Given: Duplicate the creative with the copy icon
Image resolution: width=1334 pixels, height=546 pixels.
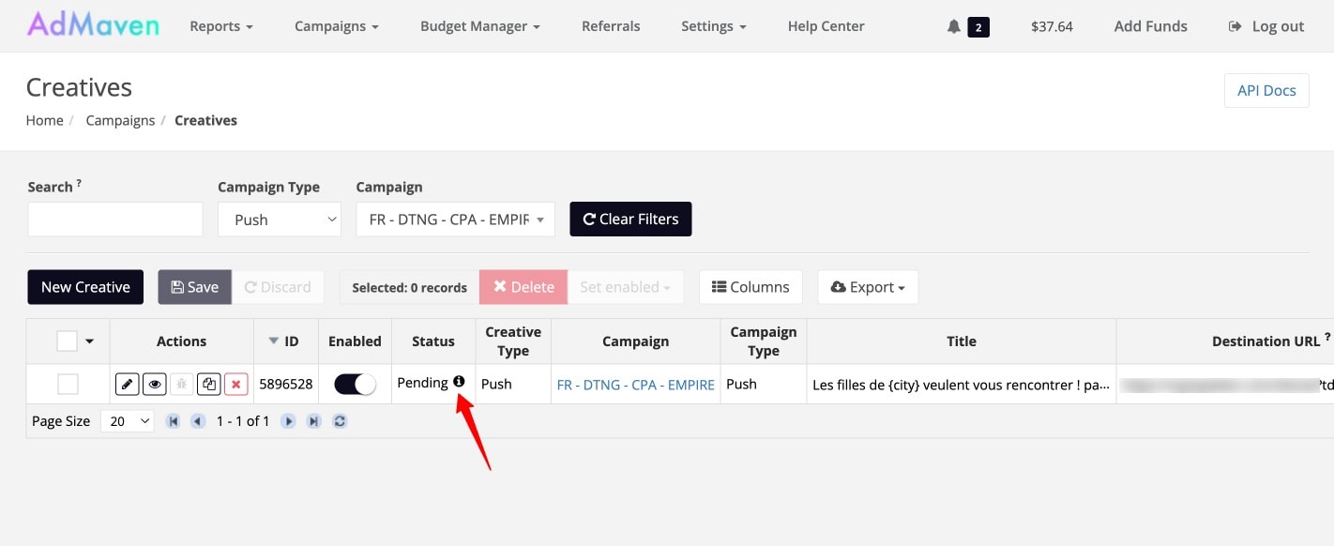Looking at the screenshot, I should (209, 384).
